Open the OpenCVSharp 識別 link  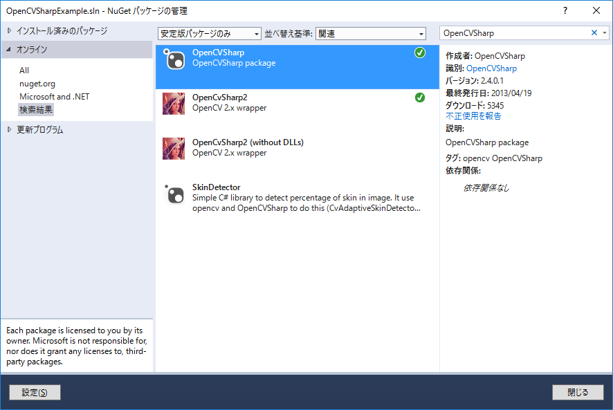pos(491,68)
